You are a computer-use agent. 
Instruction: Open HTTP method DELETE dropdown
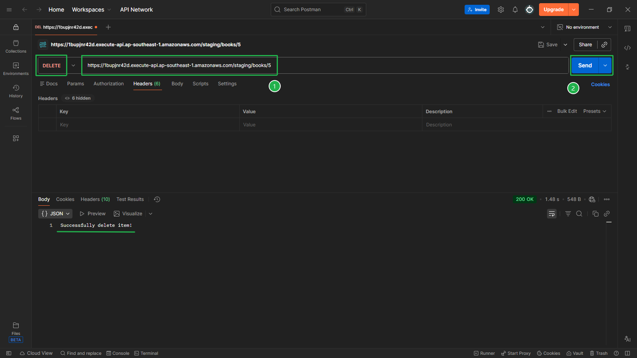click(73, 65)
